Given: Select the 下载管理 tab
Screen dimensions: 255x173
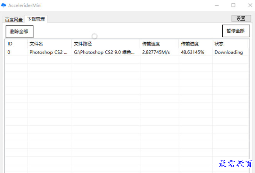Looking at the screenshot, I should pos(36,19).
